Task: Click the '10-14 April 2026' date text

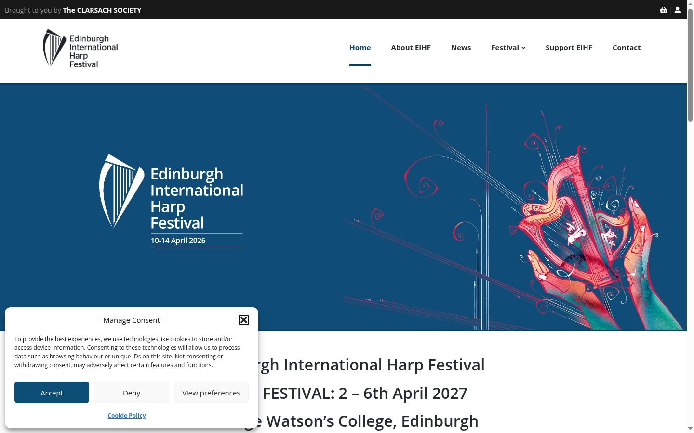Action: [x=178, y=241]
